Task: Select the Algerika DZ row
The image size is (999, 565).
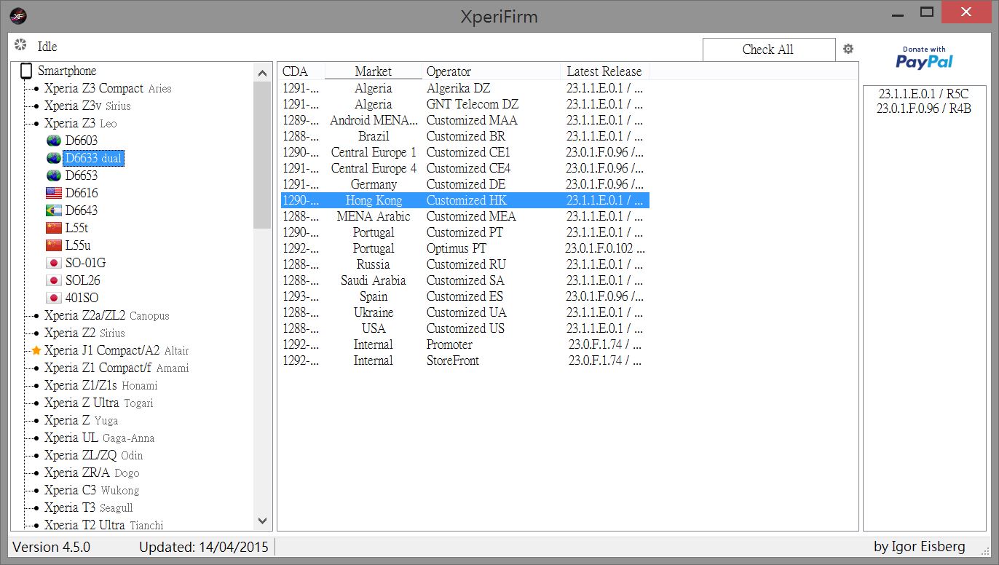Action: click(465, 88)
